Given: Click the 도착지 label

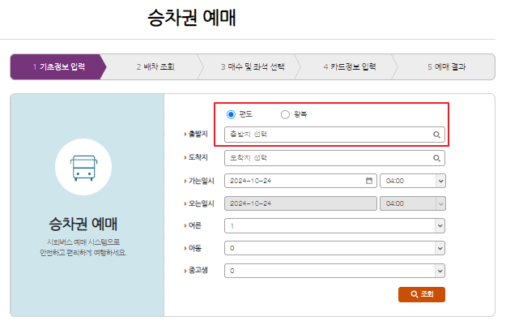Looking at the screenshot, I should click(x=198, y=157).
